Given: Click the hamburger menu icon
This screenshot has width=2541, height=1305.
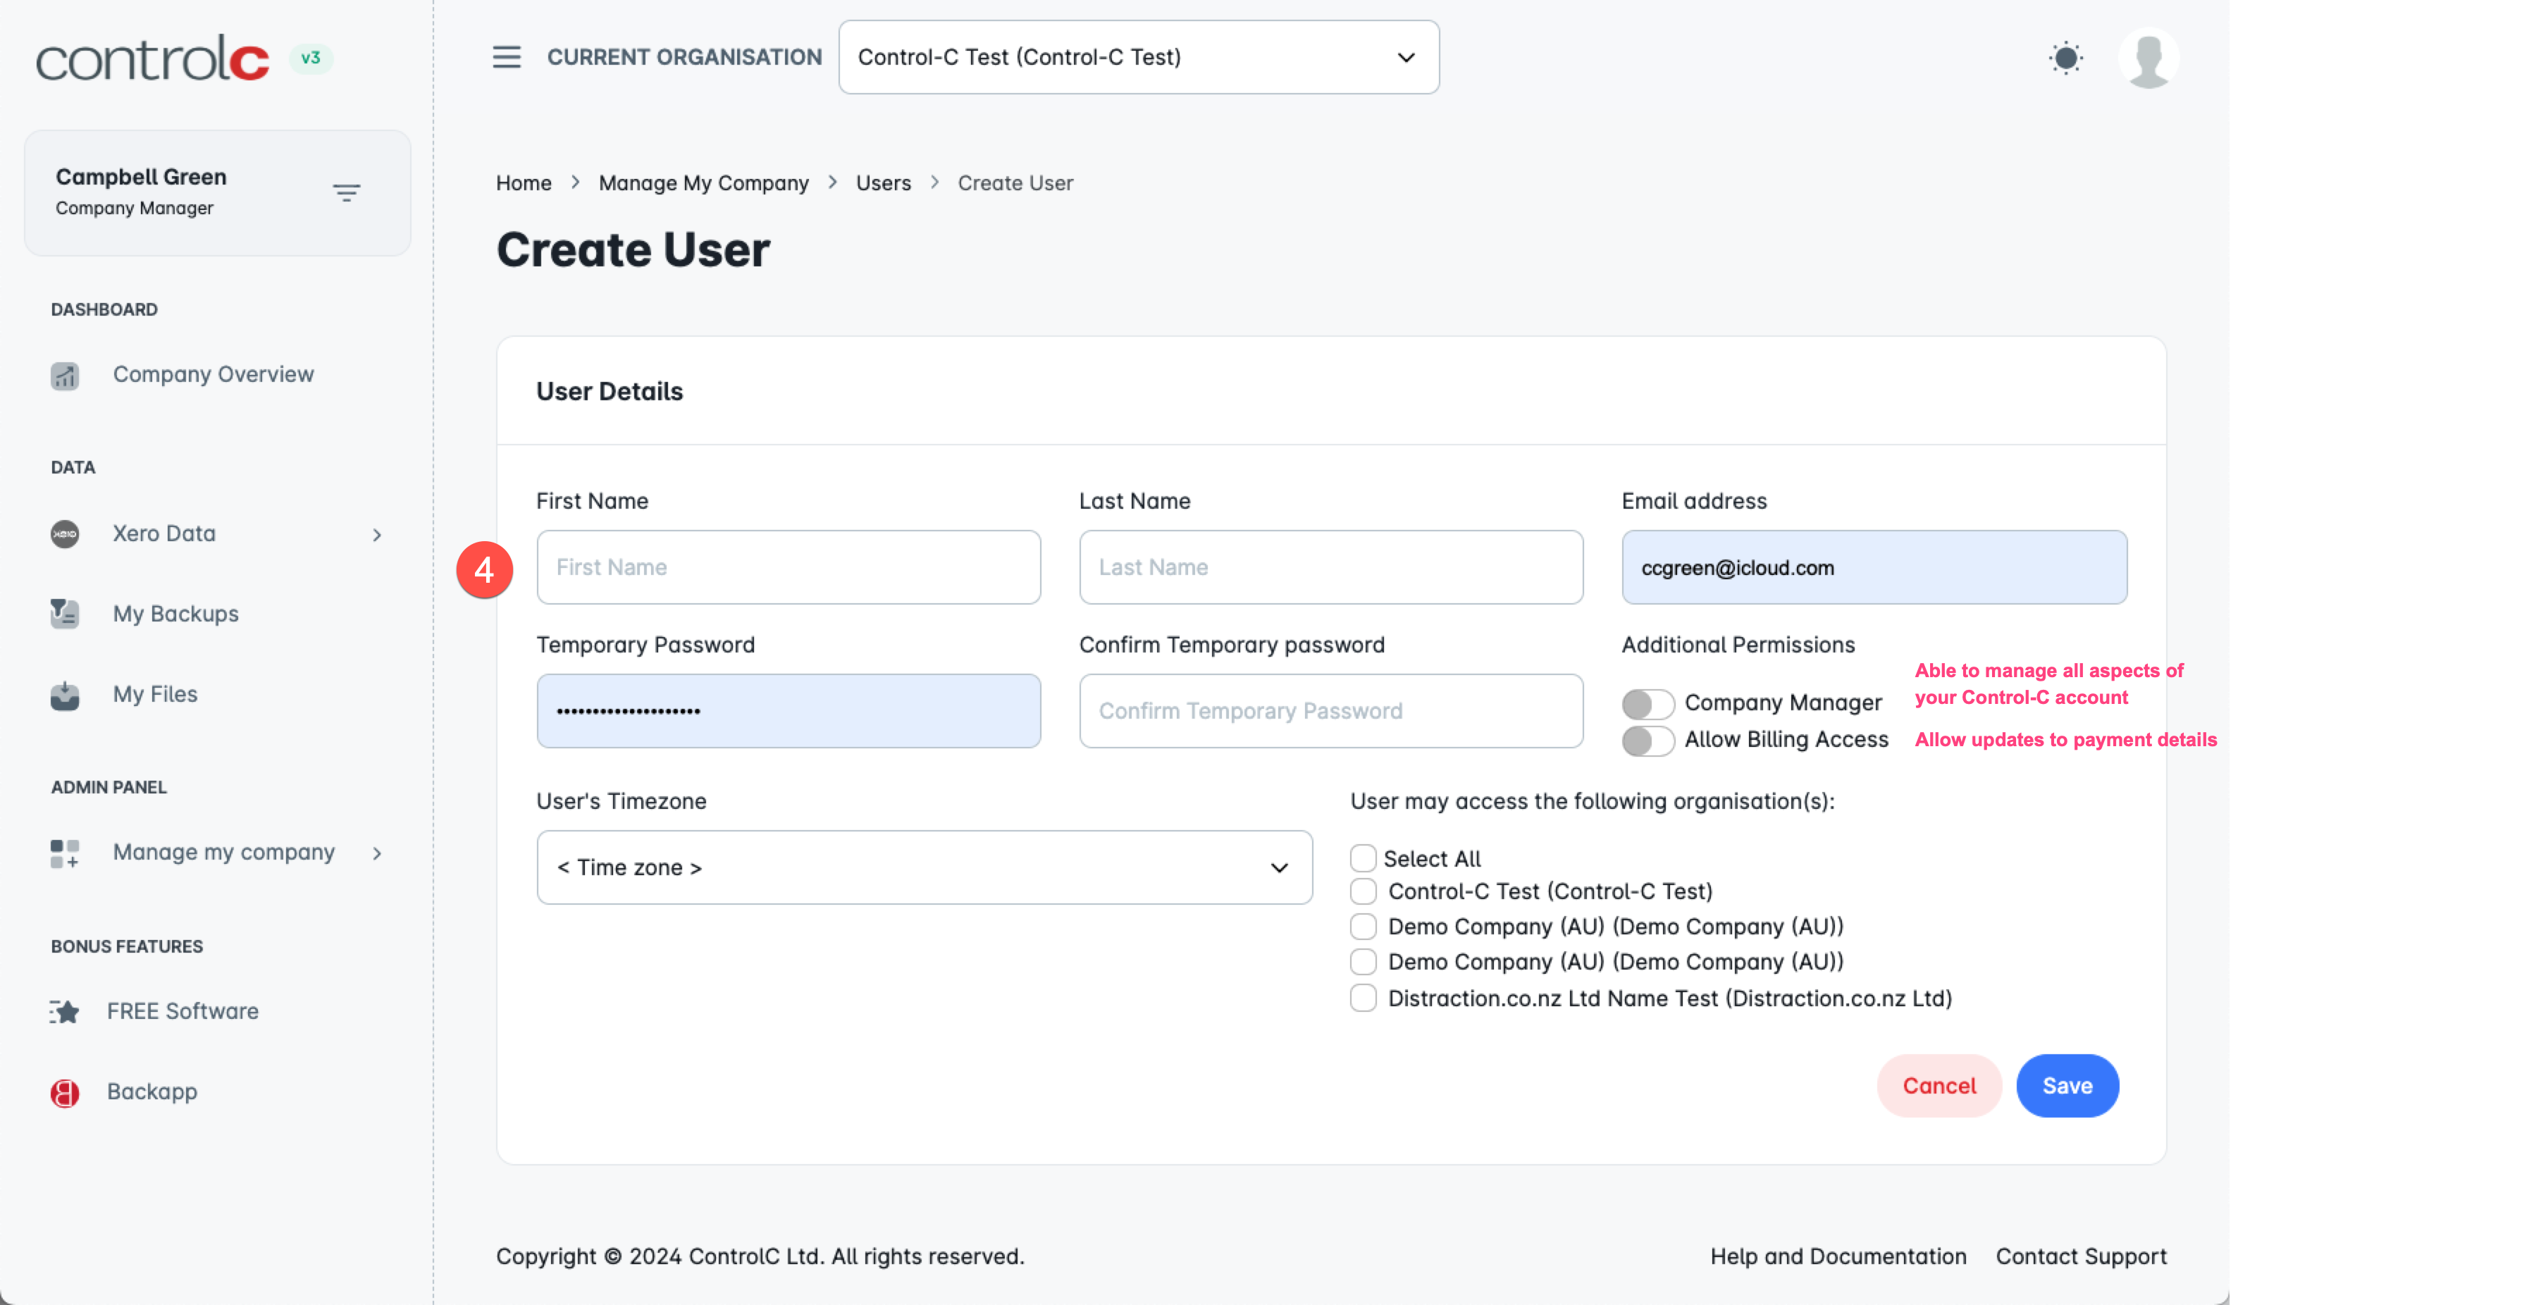Looking at the screenshot, I should coord(506,57).
